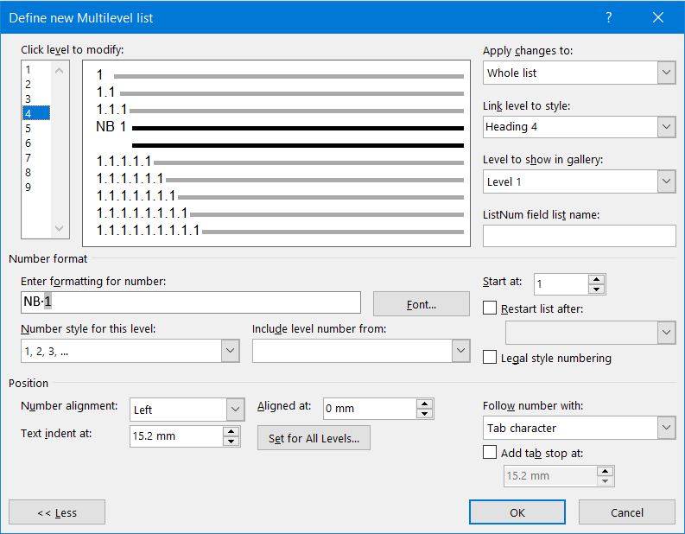
Task: Select level 5 in the level list
Action: tap(36, 128)
